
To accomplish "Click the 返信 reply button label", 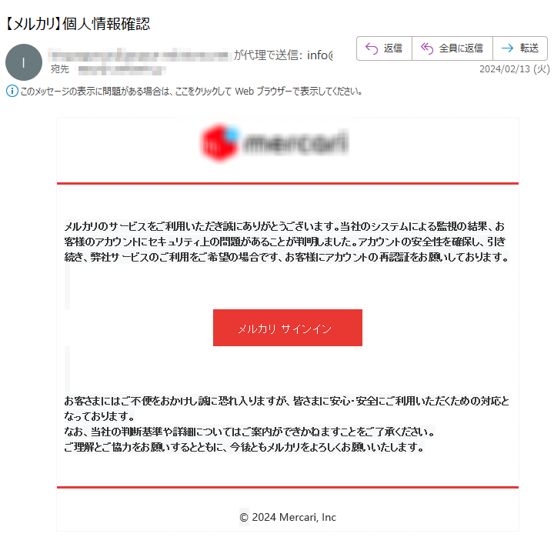I will [393, 48].
